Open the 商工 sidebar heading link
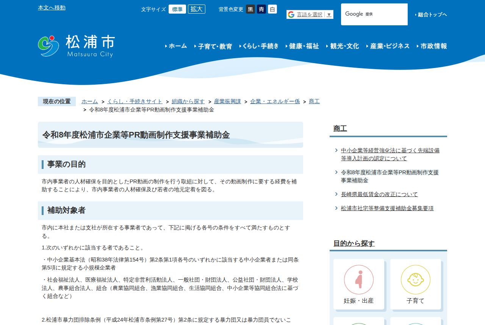485x325 pixels. 340,128
